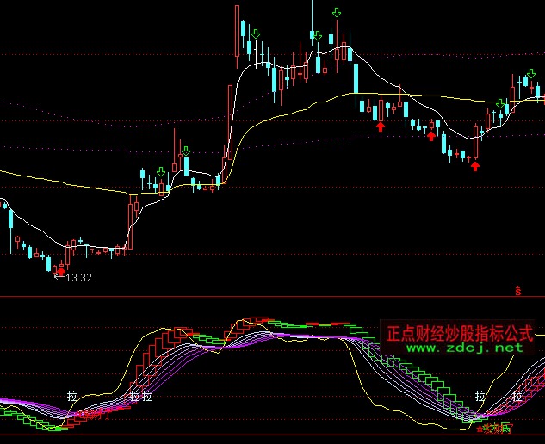
Task: Click the tall red candle above the 13.32 arrow
Action: tap(68, 254)
